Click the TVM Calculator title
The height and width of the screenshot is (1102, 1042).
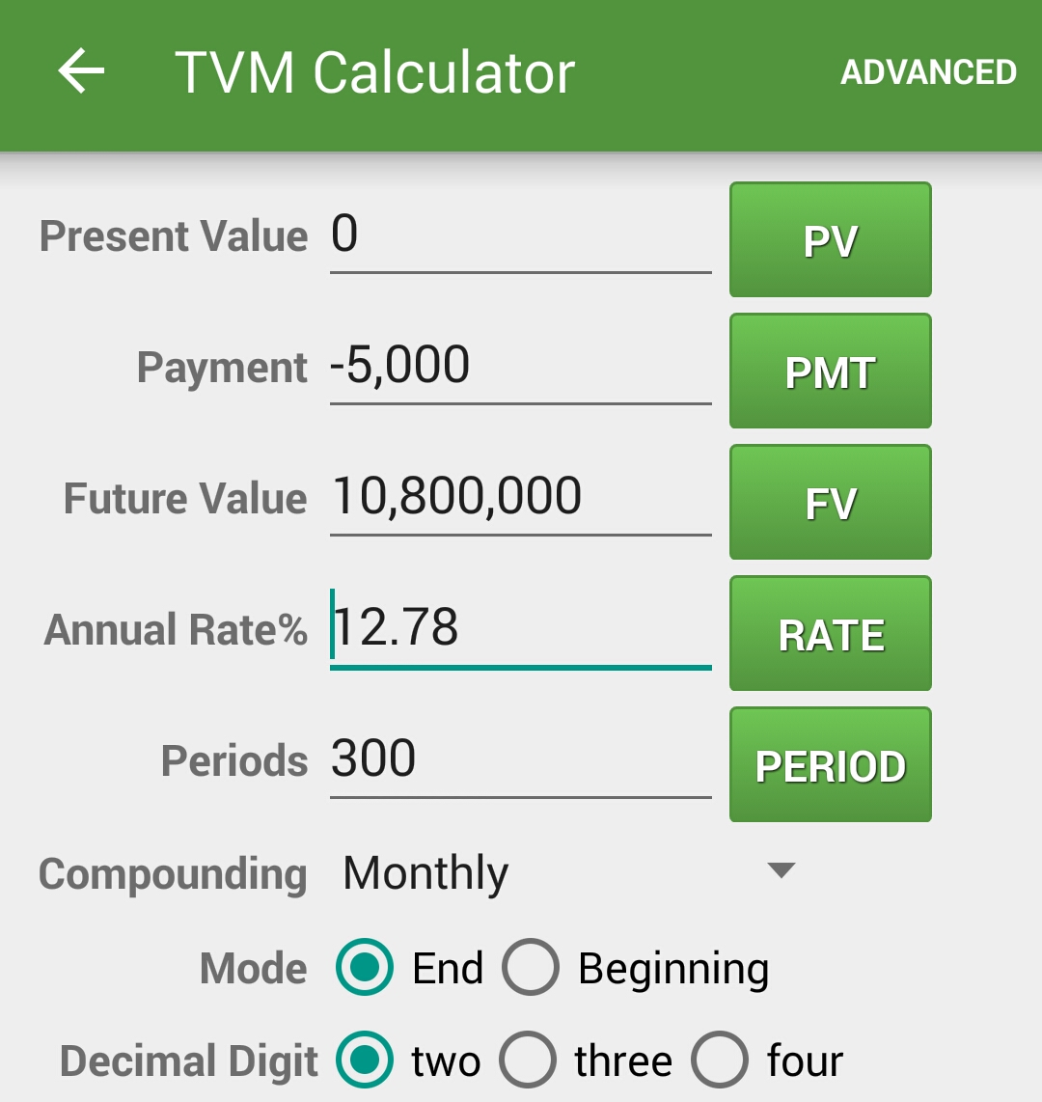tap(374, 72)
